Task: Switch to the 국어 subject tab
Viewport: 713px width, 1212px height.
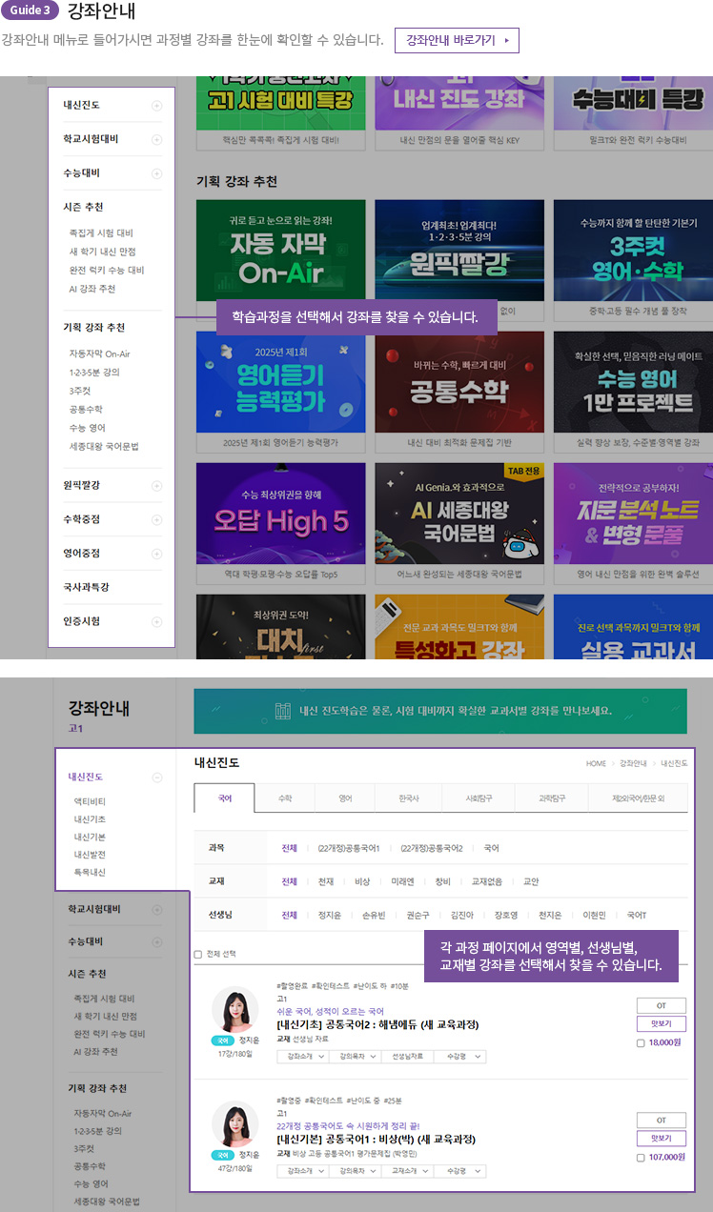Action: [225, 798]
